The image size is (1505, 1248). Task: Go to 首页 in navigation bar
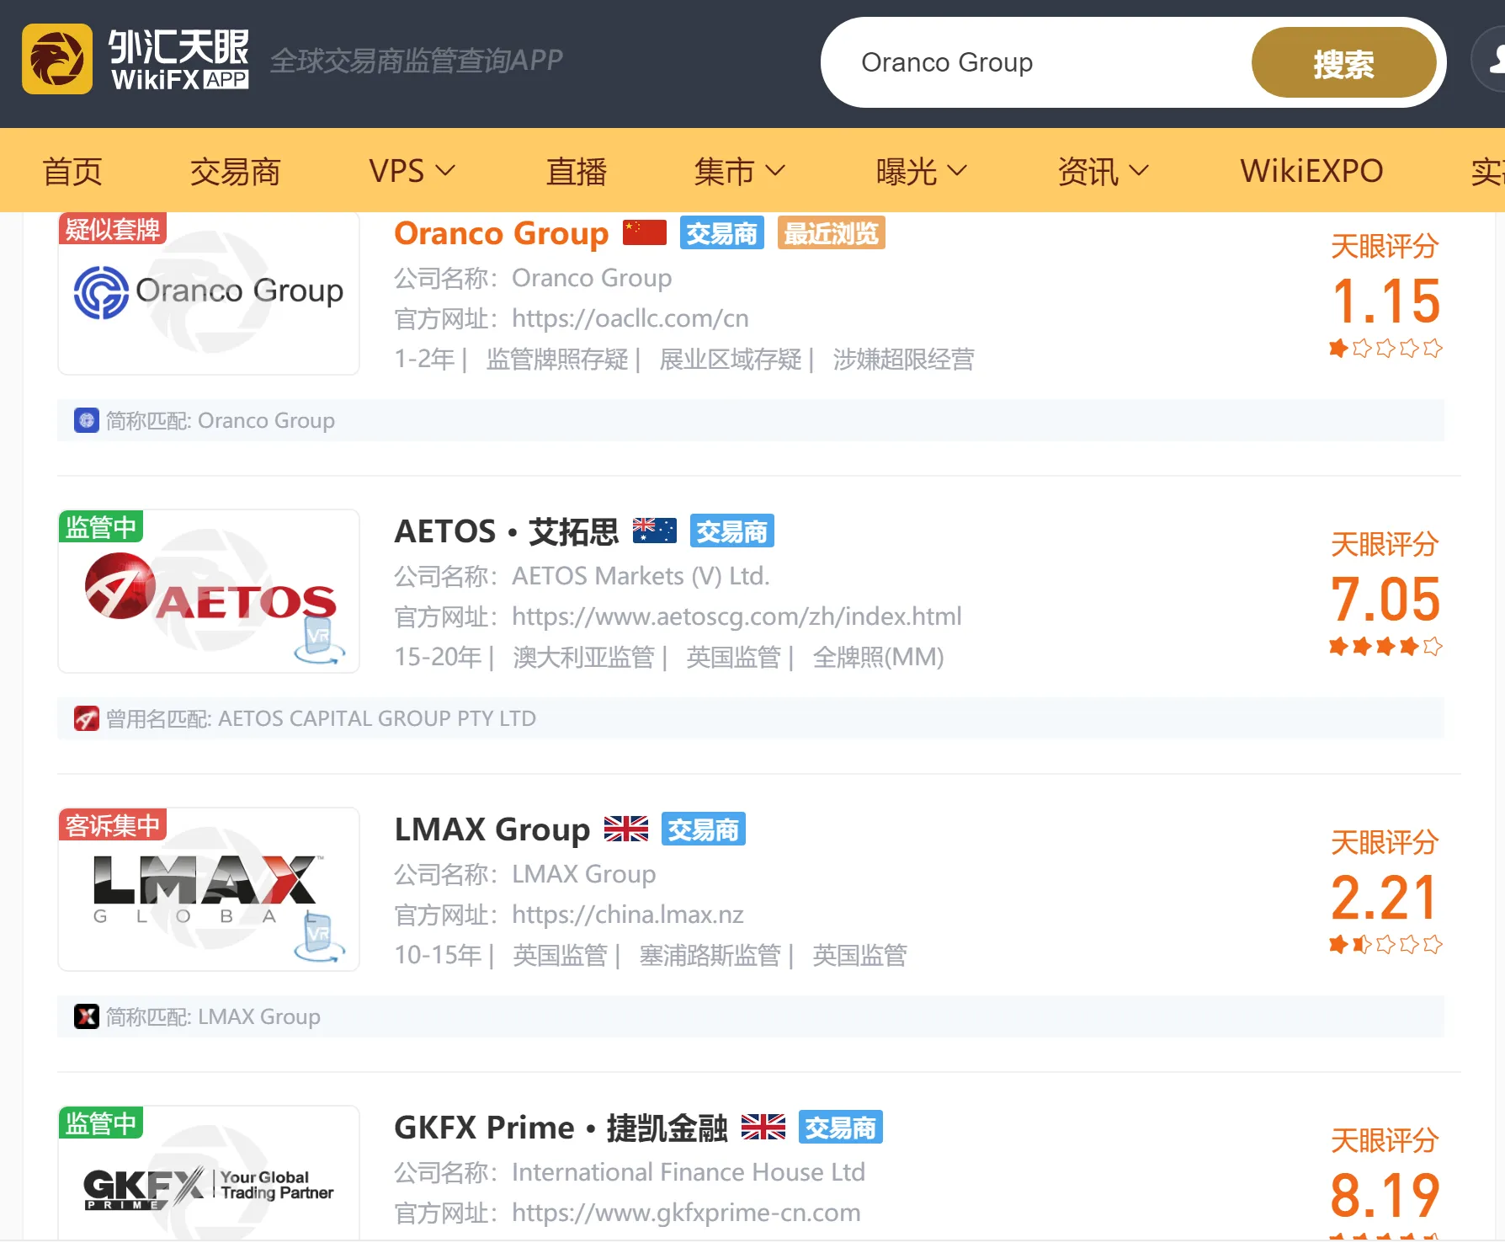click(x=72, y=171)
